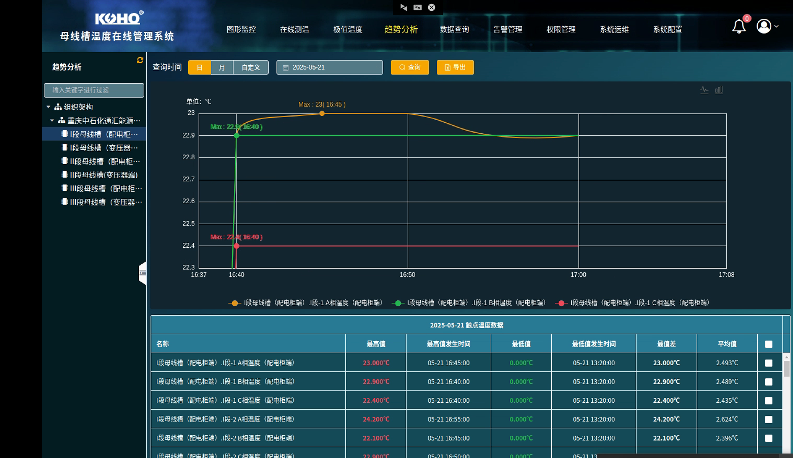Tick checkbox for I段-1 A相温度 row
This screenshot has width=793, height=458.
pyautogui.click(x=769, y=363)
